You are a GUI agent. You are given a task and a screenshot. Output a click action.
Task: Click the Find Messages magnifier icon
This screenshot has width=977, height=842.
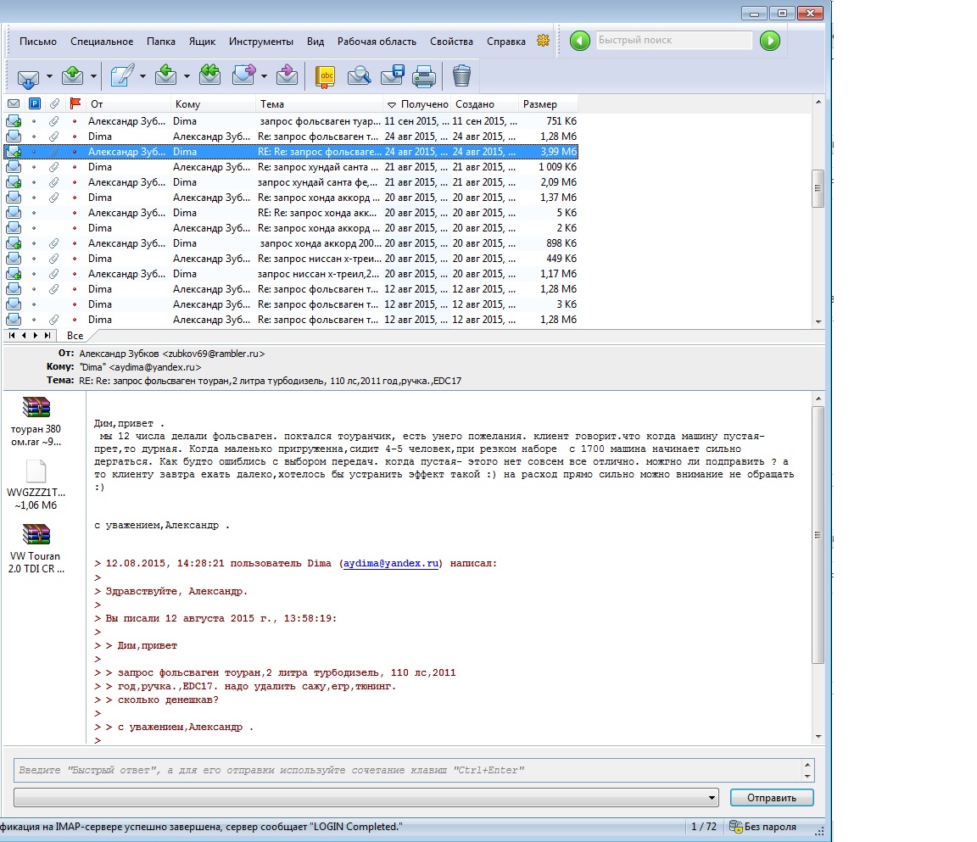359,76
